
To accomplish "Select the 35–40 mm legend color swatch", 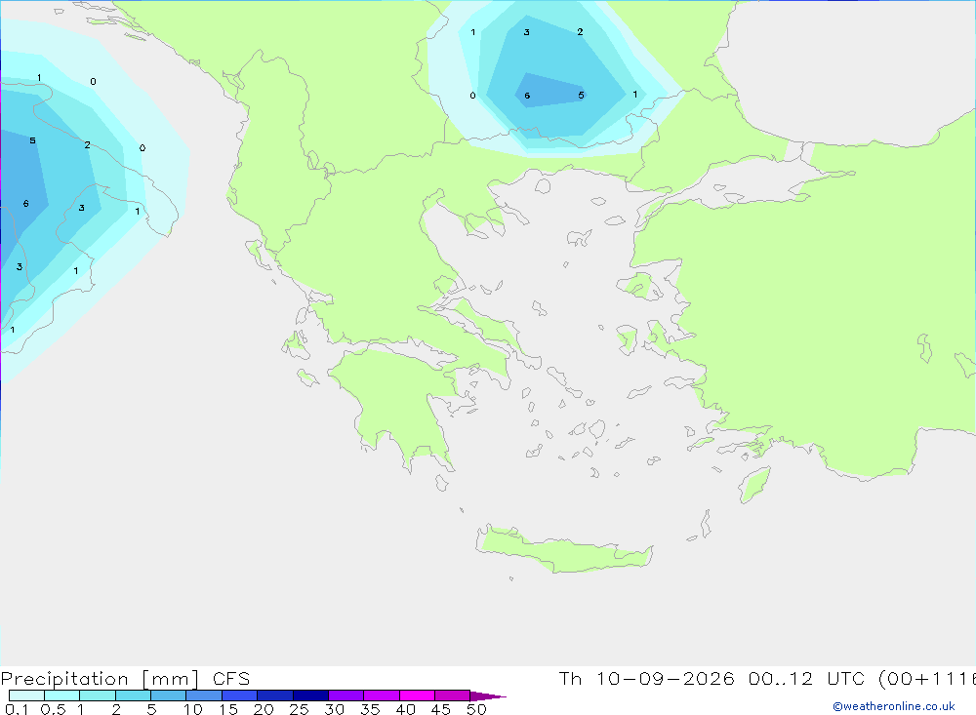I will click(x=381, y=695).
